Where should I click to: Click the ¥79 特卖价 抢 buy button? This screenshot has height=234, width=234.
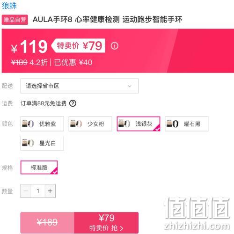click(106, 223)
